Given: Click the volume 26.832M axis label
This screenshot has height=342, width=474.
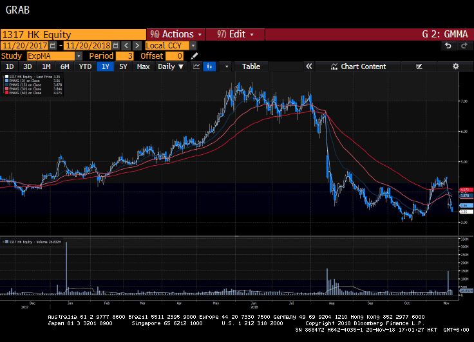Looking at the screenshot, I should 466,291.
